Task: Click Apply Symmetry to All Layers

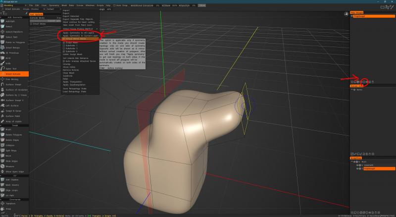Action: (x=79, y=33)
